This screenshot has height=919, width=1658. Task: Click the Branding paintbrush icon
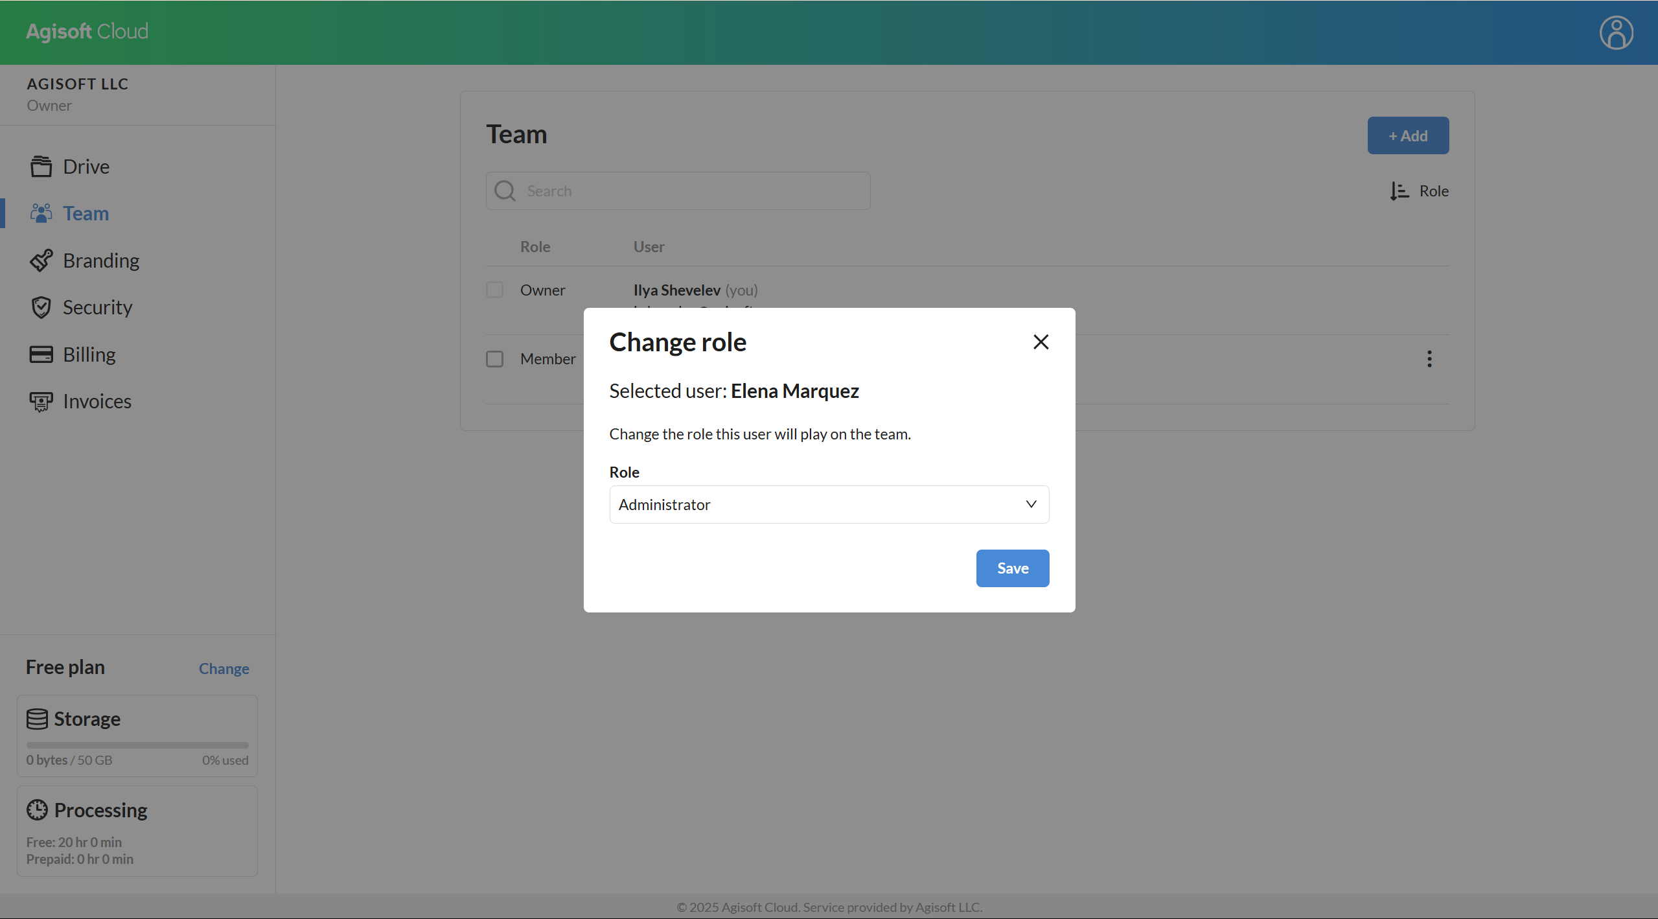[41, 261]
